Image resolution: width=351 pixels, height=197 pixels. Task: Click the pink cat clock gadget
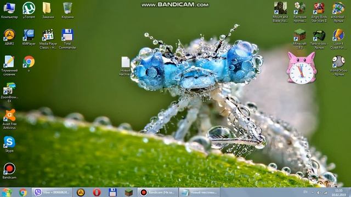(302, 68)
